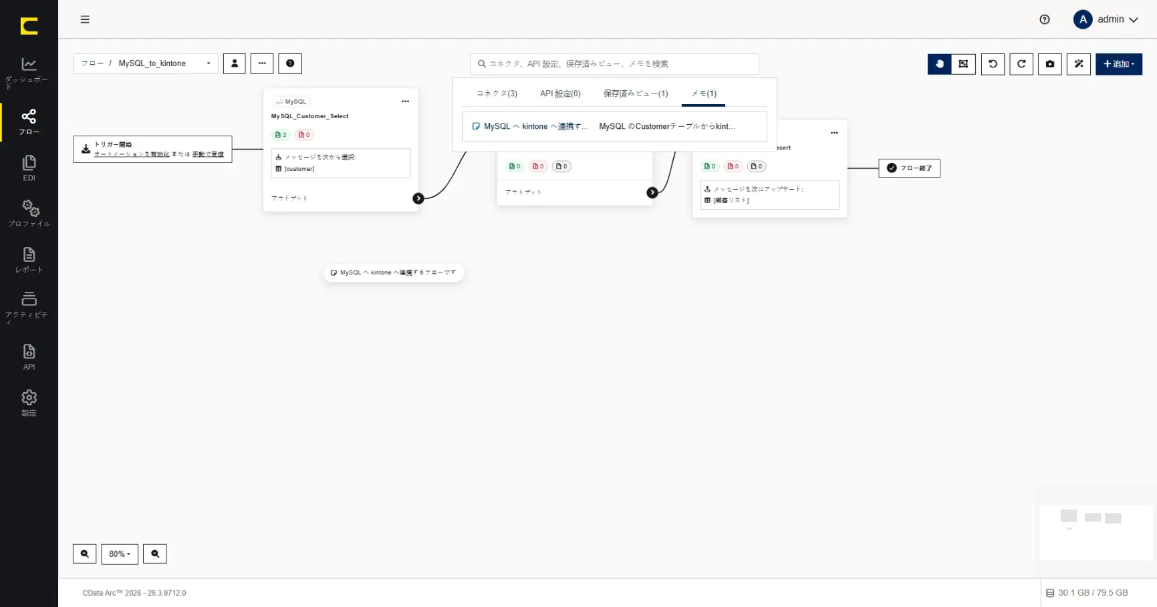Activate the hand pan tool

(x=939, y=64)
